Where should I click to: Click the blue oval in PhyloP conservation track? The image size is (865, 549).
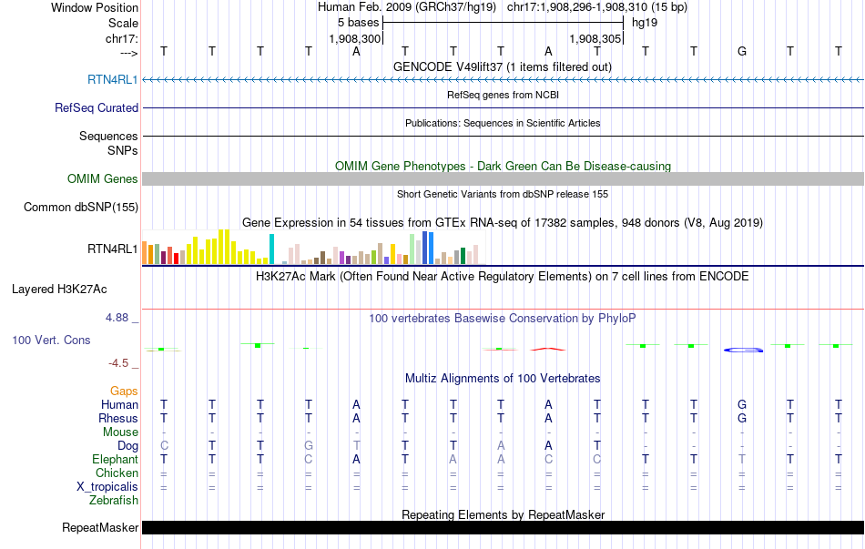742,350
